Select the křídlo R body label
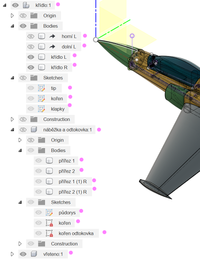200x263 pixels. [x=59, y=67]
